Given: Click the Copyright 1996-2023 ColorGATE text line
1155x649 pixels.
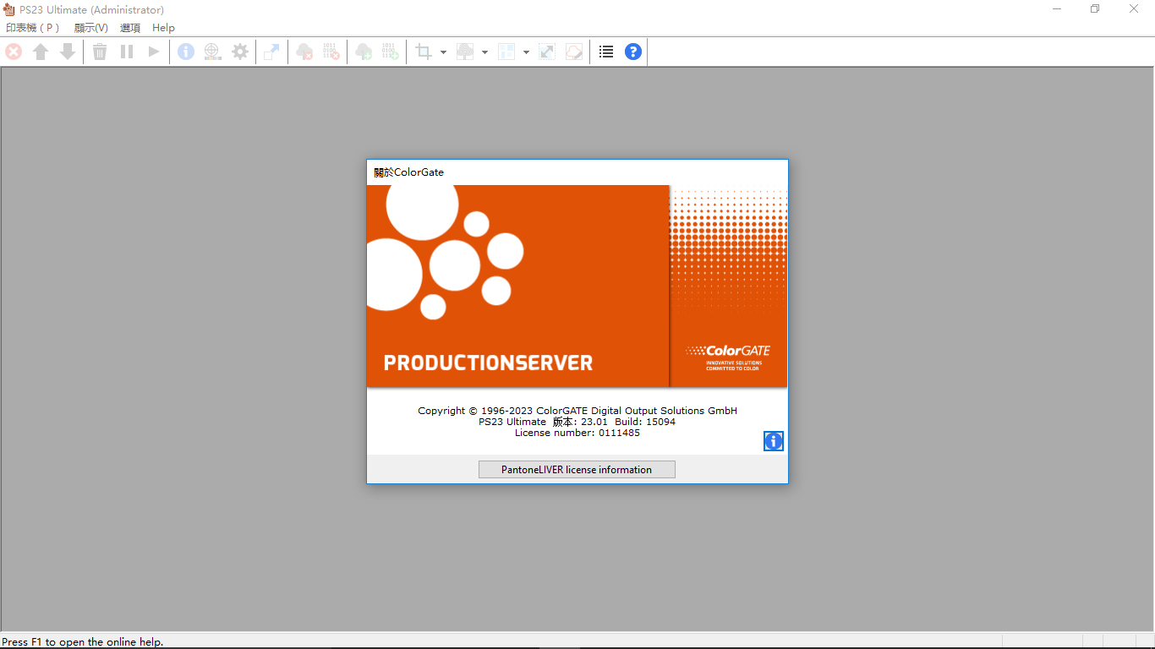Looking at the screenshot, I should coord(577,411).
